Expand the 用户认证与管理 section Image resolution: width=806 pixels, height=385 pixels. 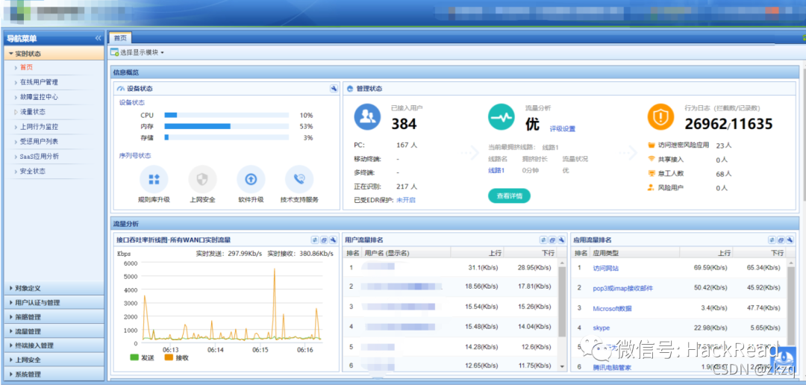[x=54, y=303]
